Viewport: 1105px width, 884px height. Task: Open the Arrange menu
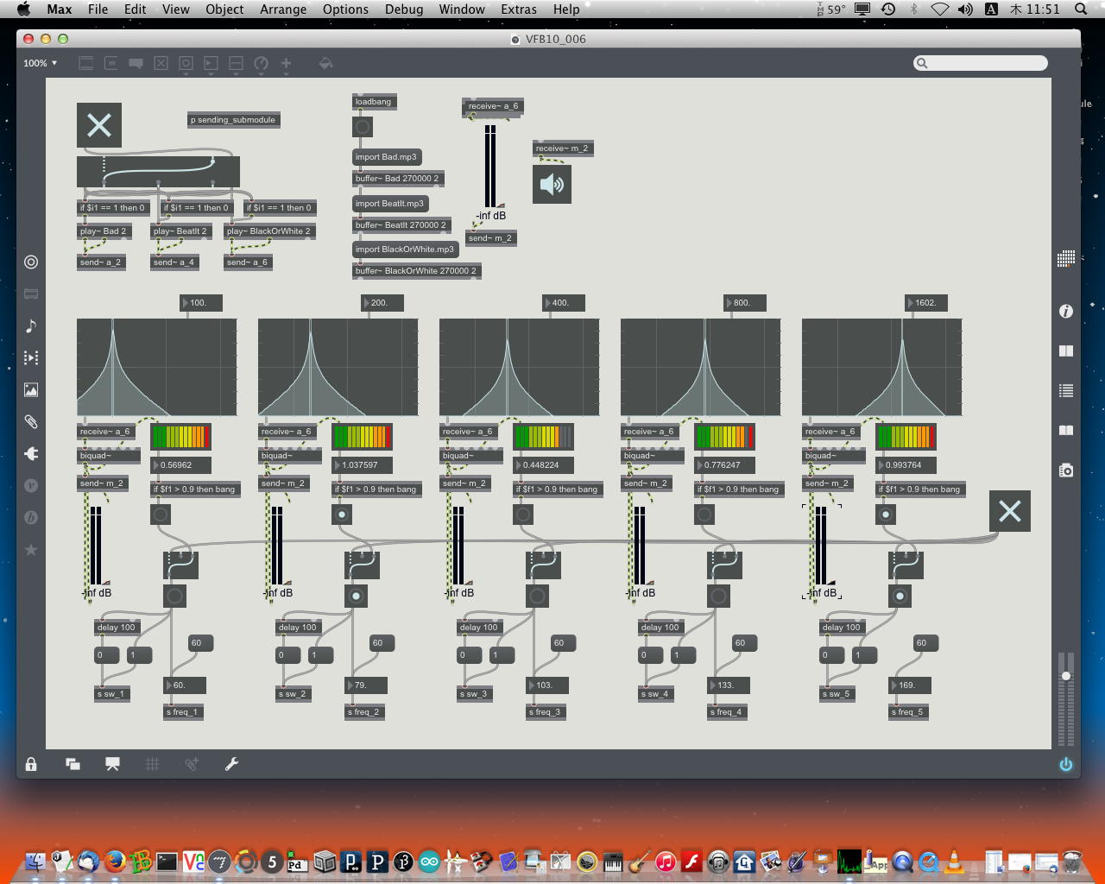283,9
